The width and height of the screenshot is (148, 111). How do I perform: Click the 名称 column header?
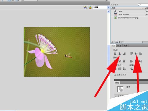127,8
